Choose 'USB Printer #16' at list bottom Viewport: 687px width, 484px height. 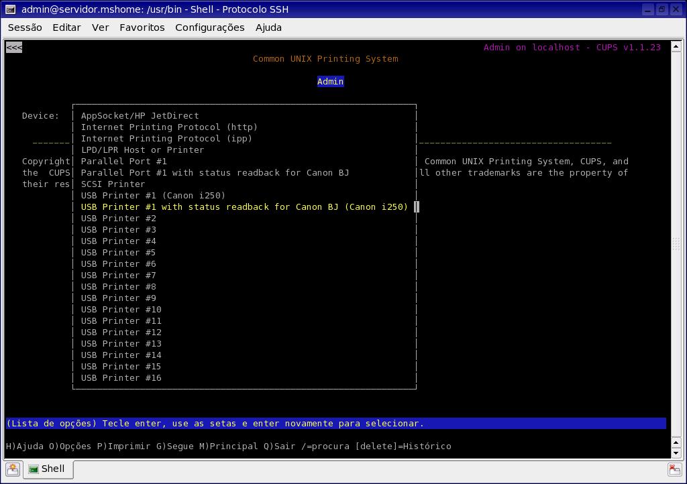pyautogui.click(x=121, y=378)
